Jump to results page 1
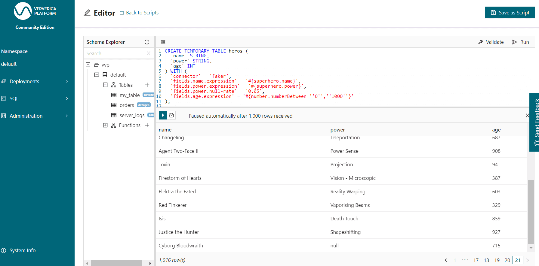The height and width of the screenshot is (266, 539). (x=455, y=260)
